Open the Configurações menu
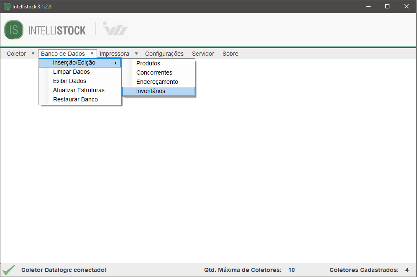The width and height of the screenshot is (417, 277). [x=164, y=54]
